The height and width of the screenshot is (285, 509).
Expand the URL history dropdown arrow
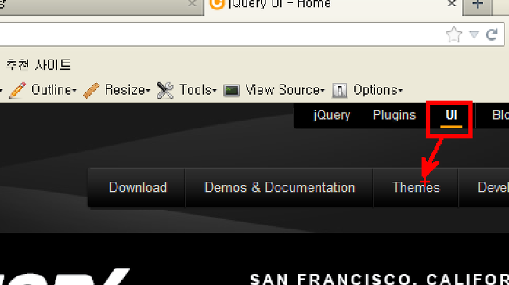coord(474,34)
